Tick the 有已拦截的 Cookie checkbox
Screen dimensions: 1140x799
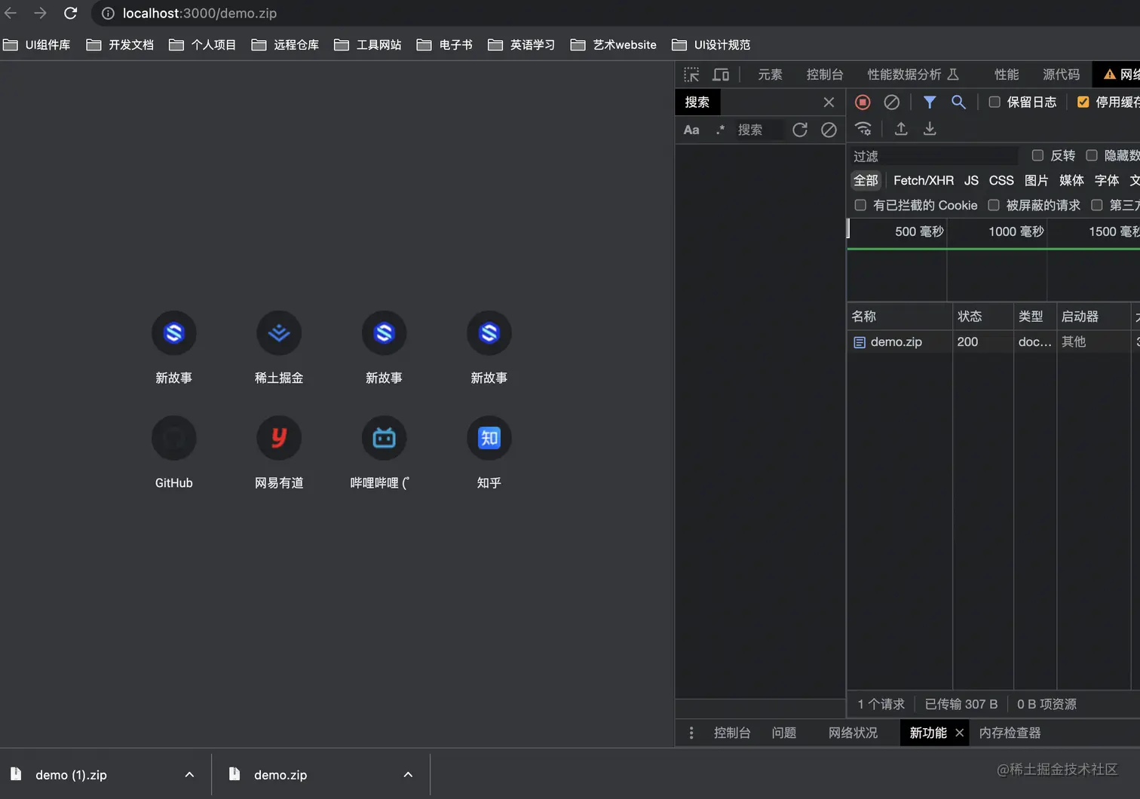pyautogui.click(x=860, y=205)
